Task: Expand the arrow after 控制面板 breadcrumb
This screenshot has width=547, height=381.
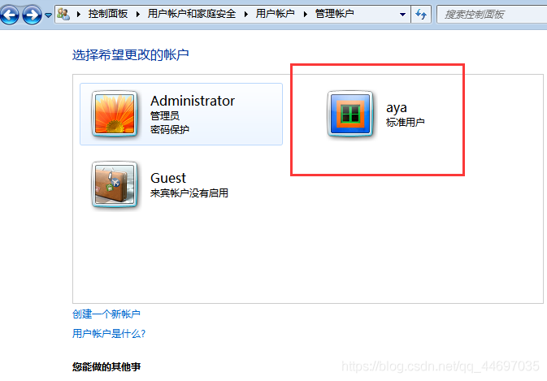Action: (x=138, y=15)
